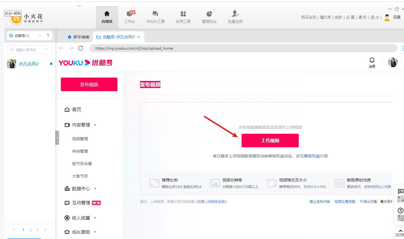Image resolution: width=404 pixels, height=239 pixels.
Task: Open the 视频处理流程 link
Action: click(345, 202)
